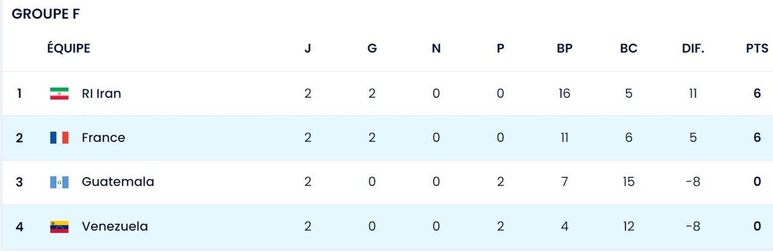Click the France flag icon
This screenshot has width=773, height=251.
coord(59,138)
